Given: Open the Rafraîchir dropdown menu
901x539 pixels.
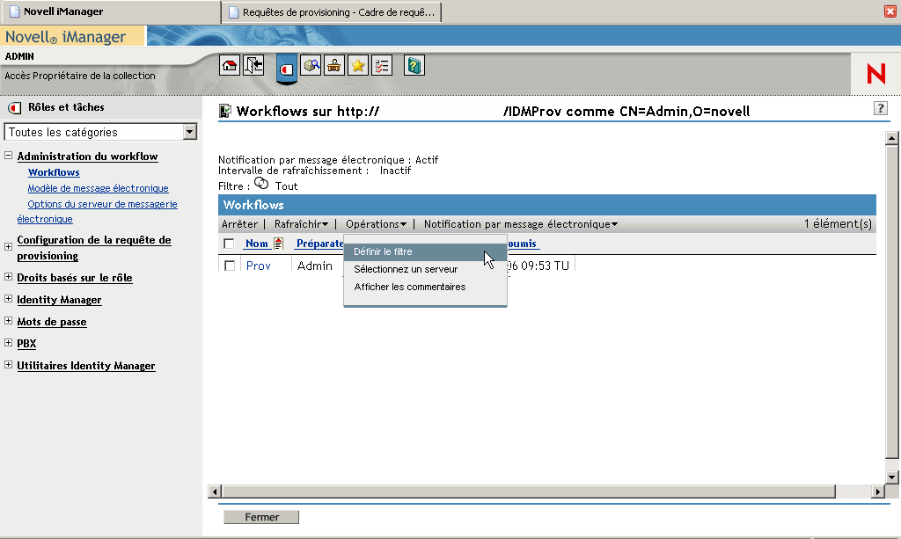Looking at the screenshot, I should 301,224.
